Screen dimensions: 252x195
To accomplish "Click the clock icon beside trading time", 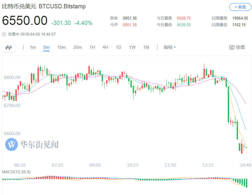I will tap(4, 34).
